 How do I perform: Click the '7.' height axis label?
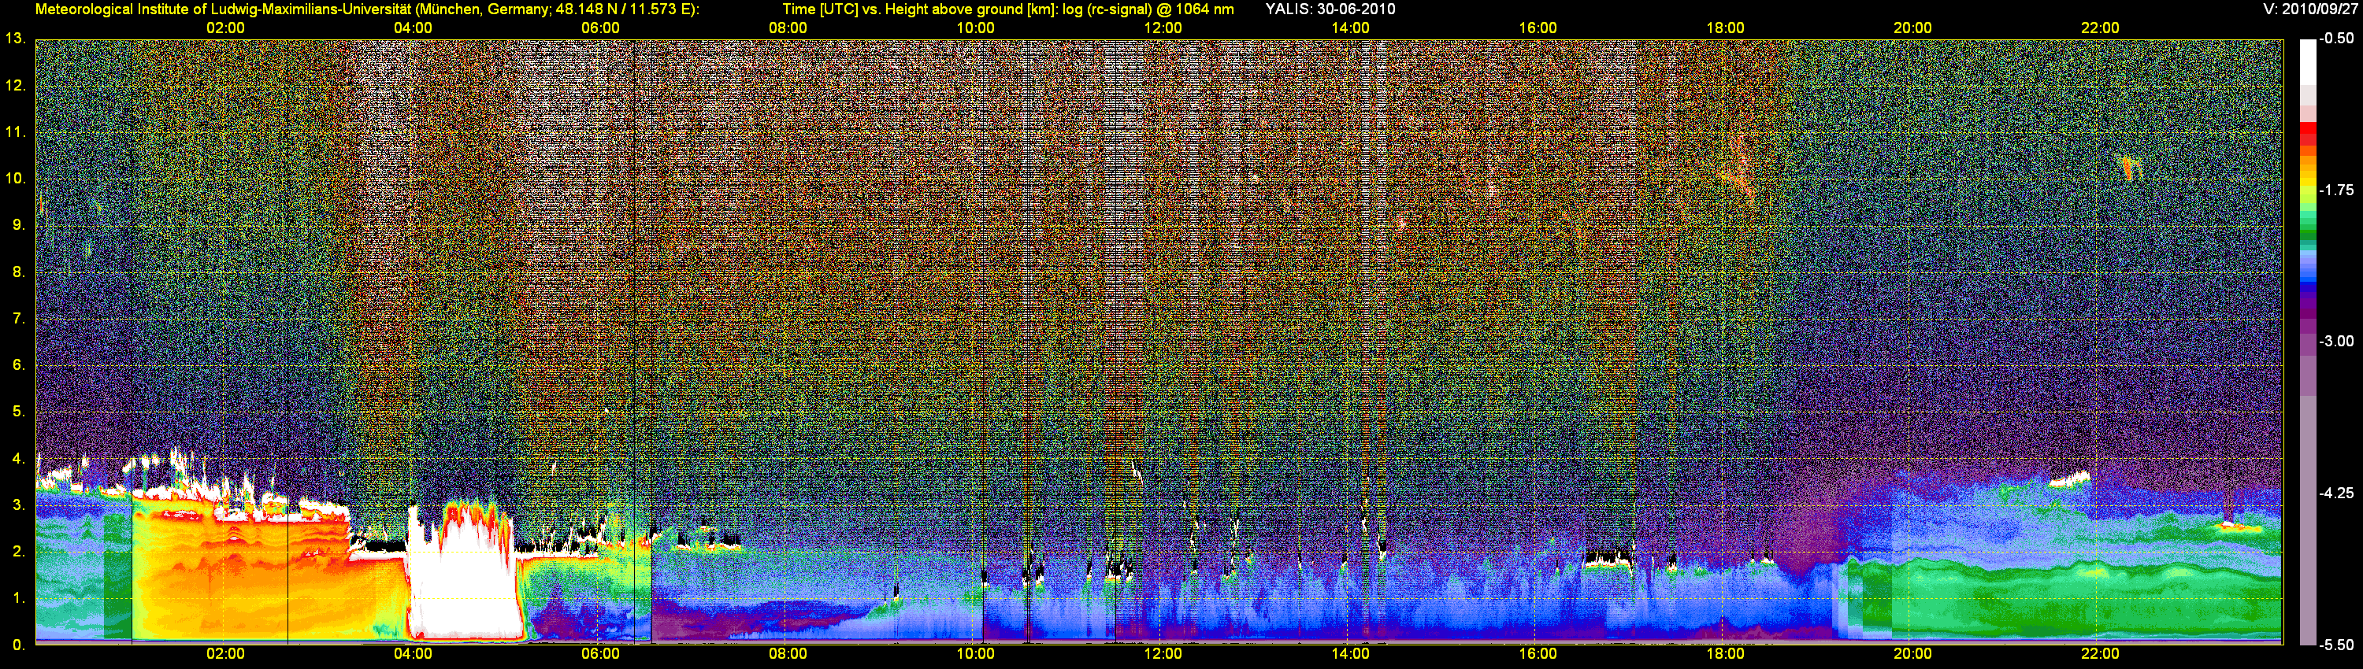coord(17,318)
